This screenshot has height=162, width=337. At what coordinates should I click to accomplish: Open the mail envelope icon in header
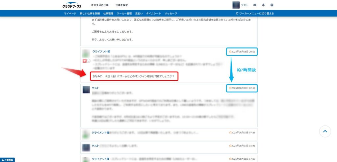(x=255, y=5)
